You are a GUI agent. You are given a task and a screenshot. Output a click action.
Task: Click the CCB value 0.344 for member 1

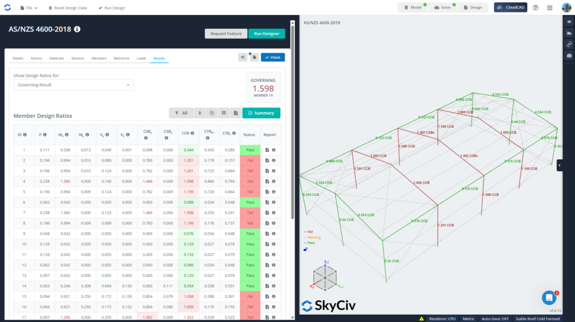189,150
